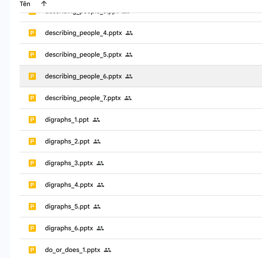Click the describing_people_4.pptx file icon
The image size is (262, 258).
point(32,33)
